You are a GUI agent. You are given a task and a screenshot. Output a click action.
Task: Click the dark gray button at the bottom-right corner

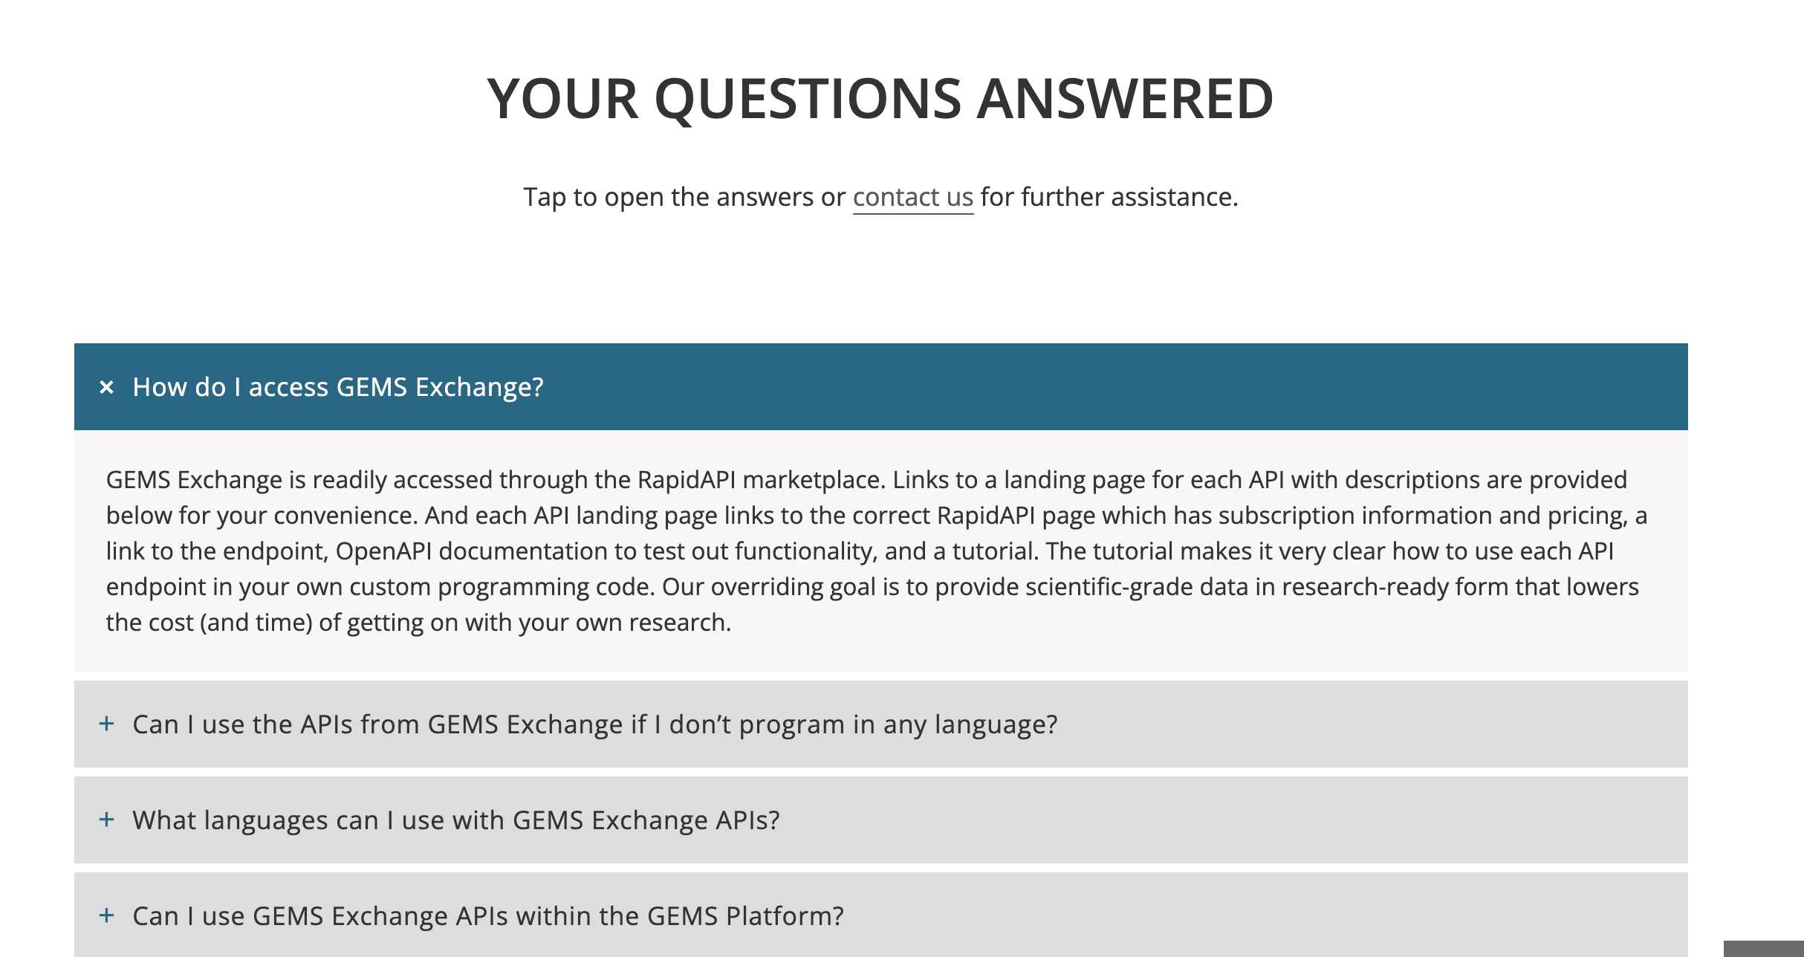(x=1763, y=949)
